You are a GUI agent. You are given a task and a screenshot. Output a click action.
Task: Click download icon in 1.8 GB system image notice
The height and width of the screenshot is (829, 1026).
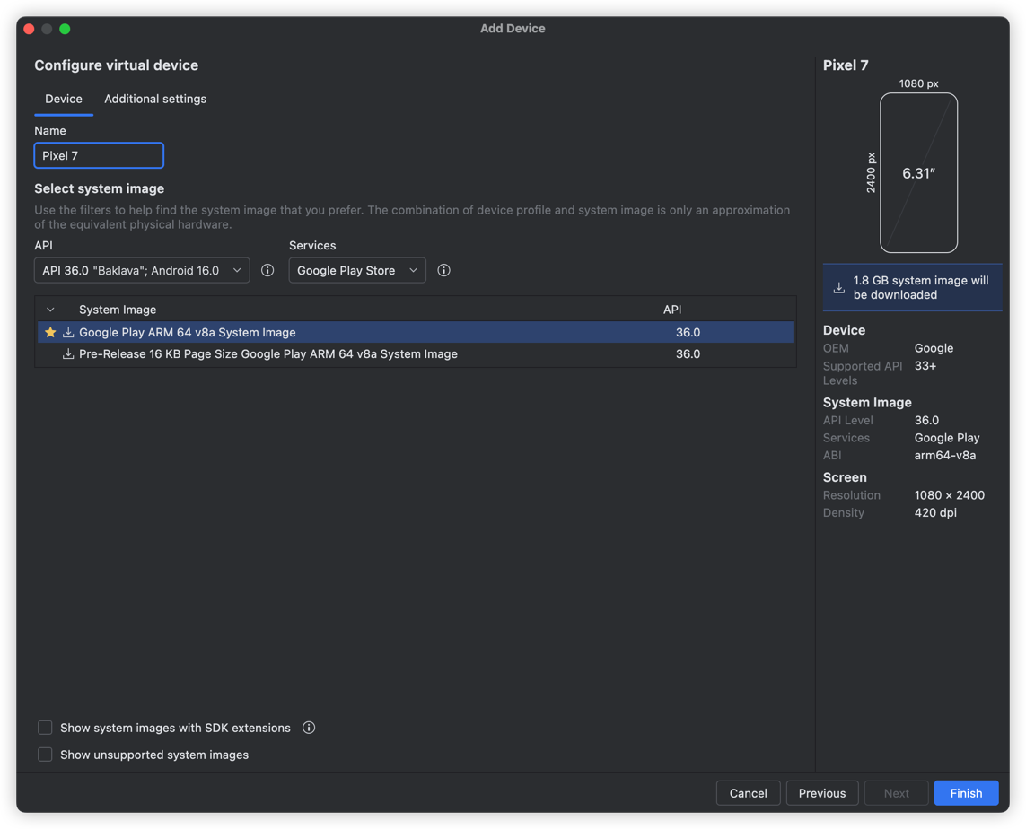[838, 288]
